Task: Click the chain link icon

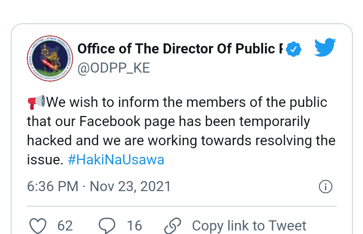Action: coord(173,225)
